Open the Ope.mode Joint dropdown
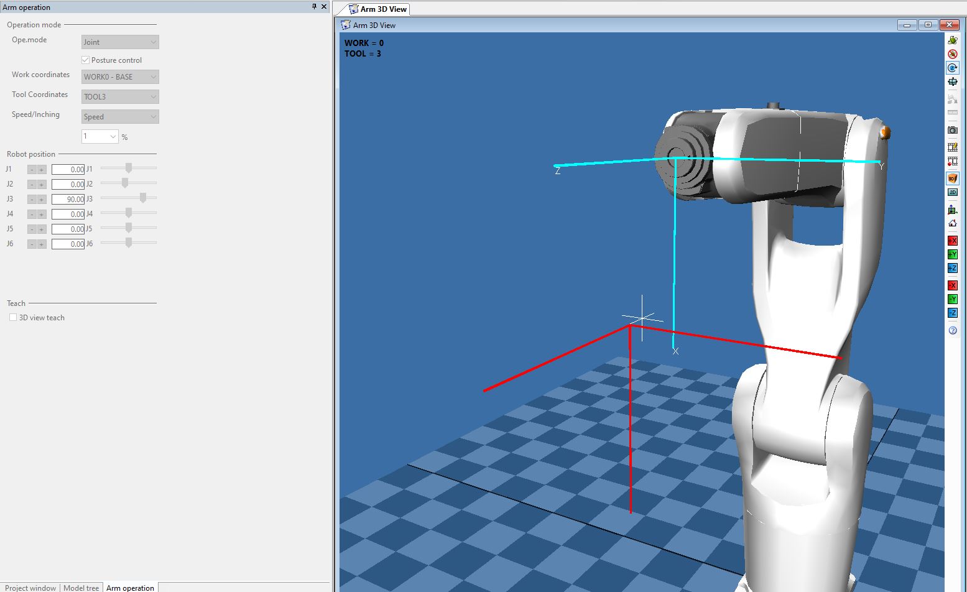The height and width of the screenshot is (592, 967). 120,42
